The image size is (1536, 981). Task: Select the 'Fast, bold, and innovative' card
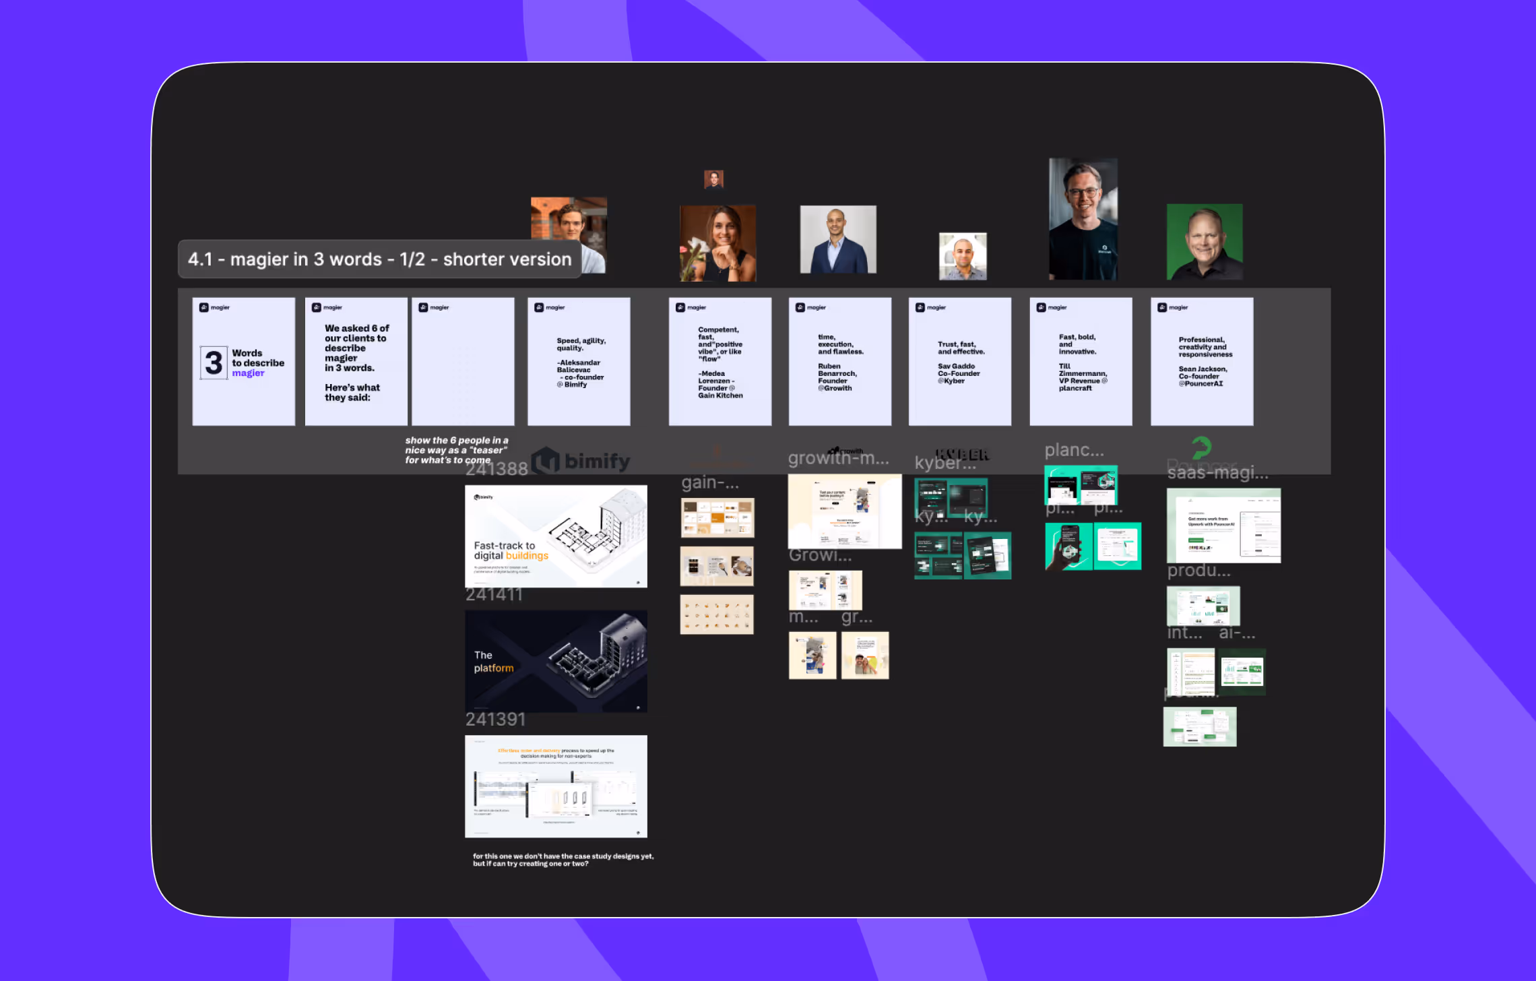pyautogui.click(x=1081, y=362)
